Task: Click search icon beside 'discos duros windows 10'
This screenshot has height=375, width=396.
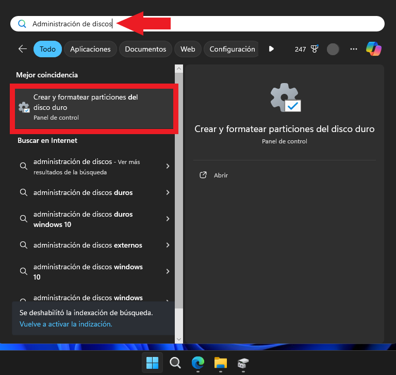Action: [24, 218]
